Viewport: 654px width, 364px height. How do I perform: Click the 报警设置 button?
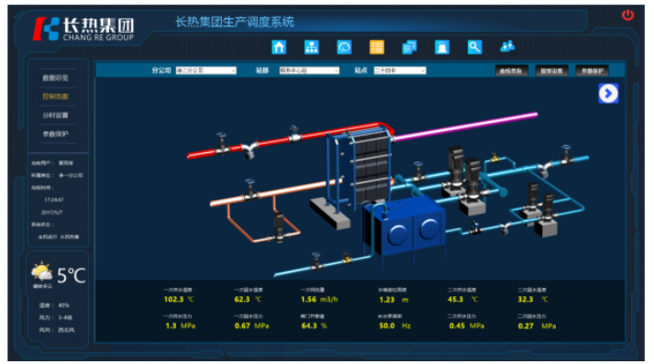point(551,72)
